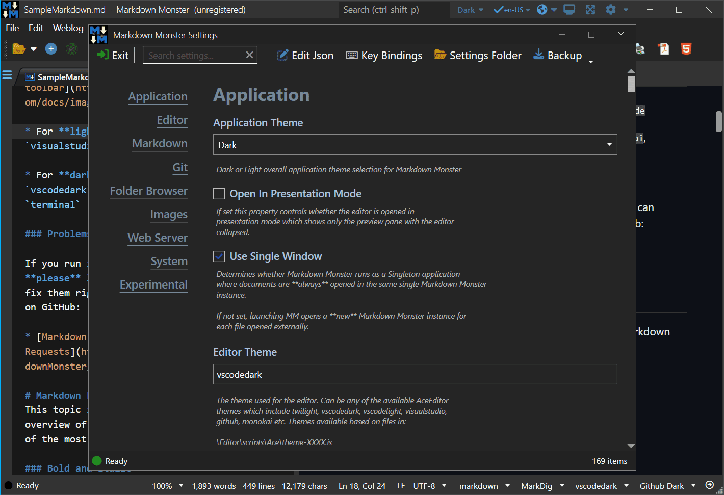Image resolution: width=724 pixels, height=495 pixels.
Task: Click the monitor presentation mode icon
Action: pyautogui.click(x=569, y=10)
